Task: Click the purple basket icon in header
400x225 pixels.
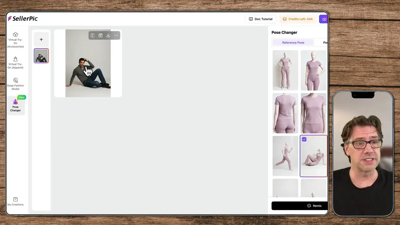Action: pyautogui.click(x=324, y=19)
